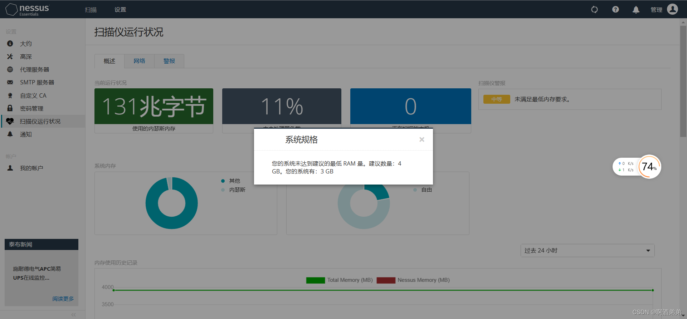
Task: Switch to the 网络 tab
Action: coord(140,61)
